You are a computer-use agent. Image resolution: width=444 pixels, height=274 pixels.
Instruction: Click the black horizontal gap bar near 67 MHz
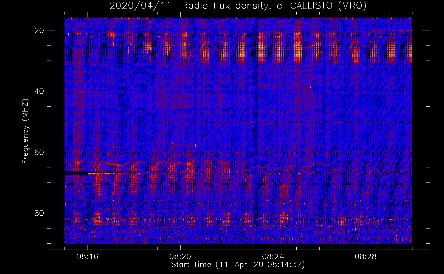click(x=77, y=173)
